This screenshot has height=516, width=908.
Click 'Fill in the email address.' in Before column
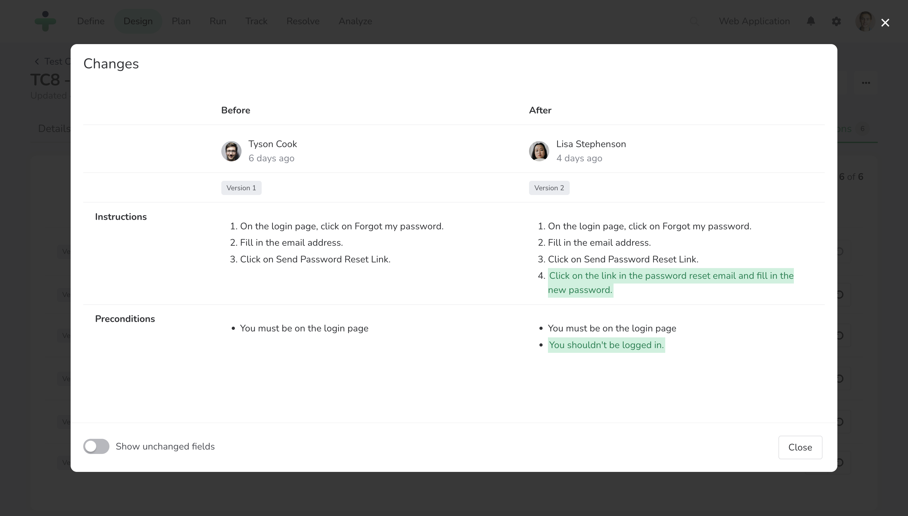coord(292,243)
